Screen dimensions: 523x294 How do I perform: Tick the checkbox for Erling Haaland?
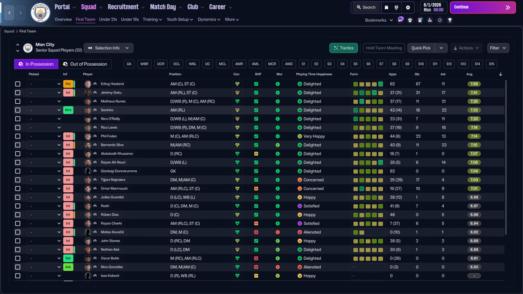point(18,84)
